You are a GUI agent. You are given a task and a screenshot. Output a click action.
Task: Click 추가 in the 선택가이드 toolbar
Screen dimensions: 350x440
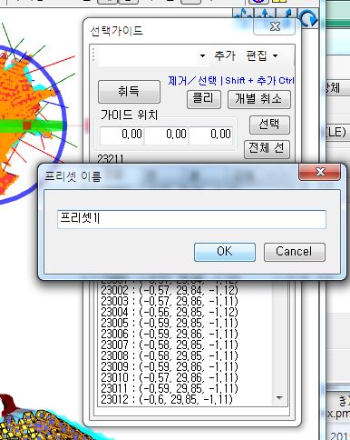(x=225, y=55)
